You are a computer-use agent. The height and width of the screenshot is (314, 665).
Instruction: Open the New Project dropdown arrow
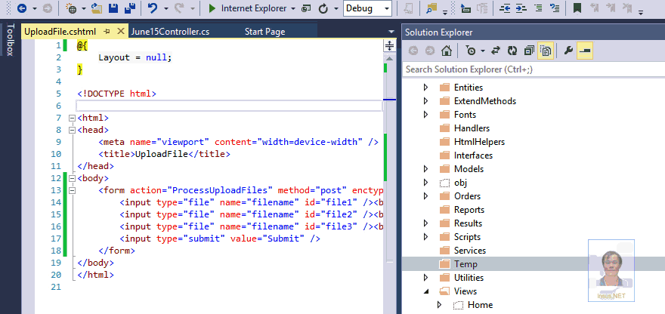84,8
